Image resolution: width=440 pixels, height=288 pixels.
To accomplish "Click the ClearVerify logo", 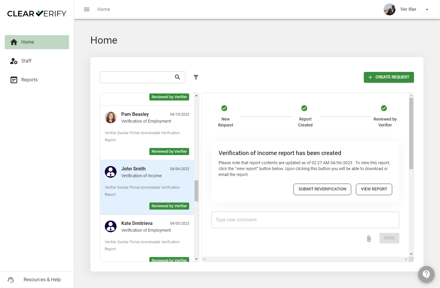I will 37,14.
